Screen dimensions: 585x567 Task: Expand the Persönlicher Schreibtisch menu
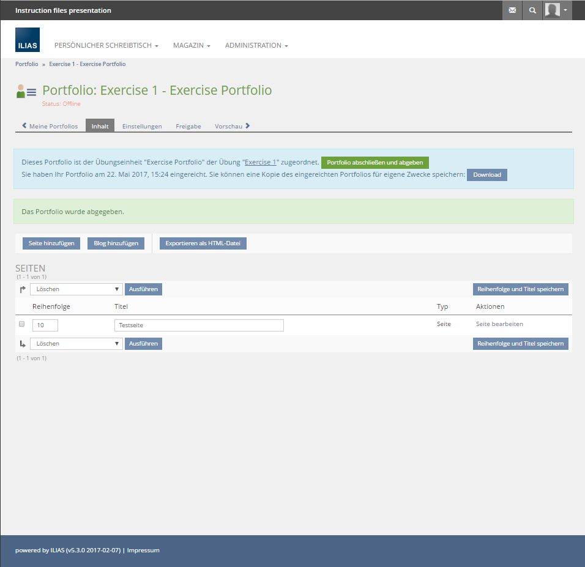tap(106, 46)
